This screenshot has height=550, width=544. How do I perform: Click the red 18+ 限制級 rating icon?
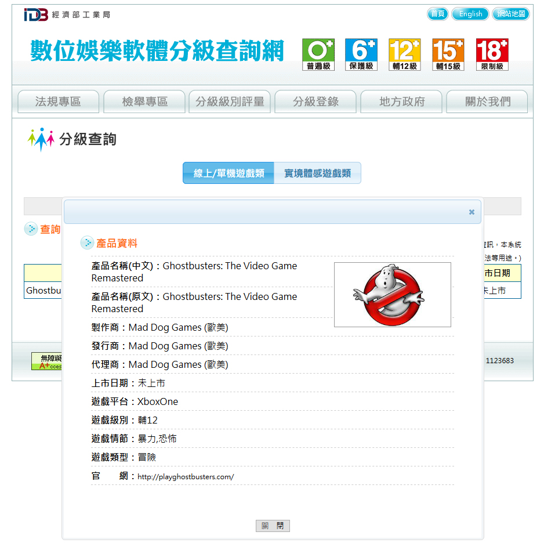pos(492,55)
